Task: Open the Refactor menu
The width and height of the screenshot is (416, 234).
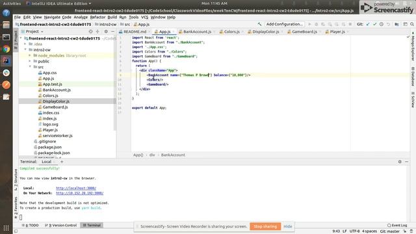Action: (x=97, y=17)
